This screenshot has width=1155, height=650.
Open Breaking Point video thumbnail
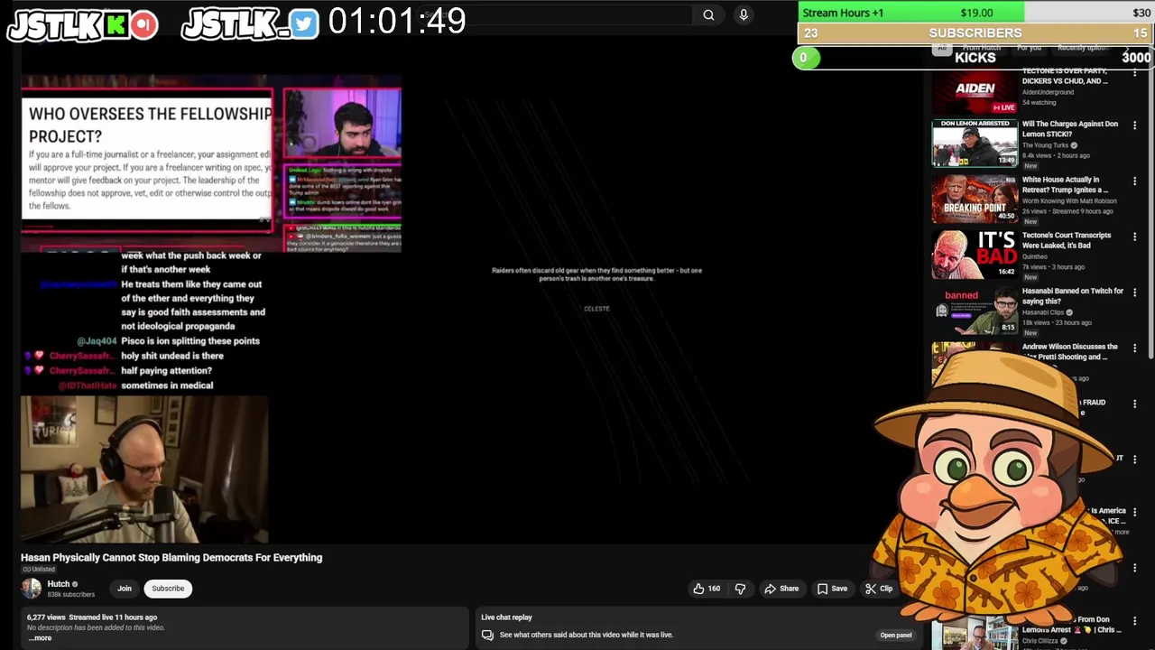point(975,199)
